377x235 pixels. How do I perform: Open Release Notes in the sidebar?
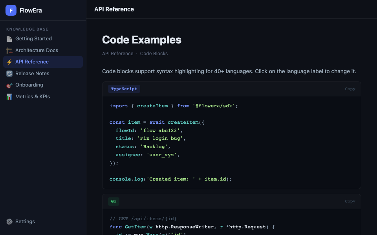(32, 74)
